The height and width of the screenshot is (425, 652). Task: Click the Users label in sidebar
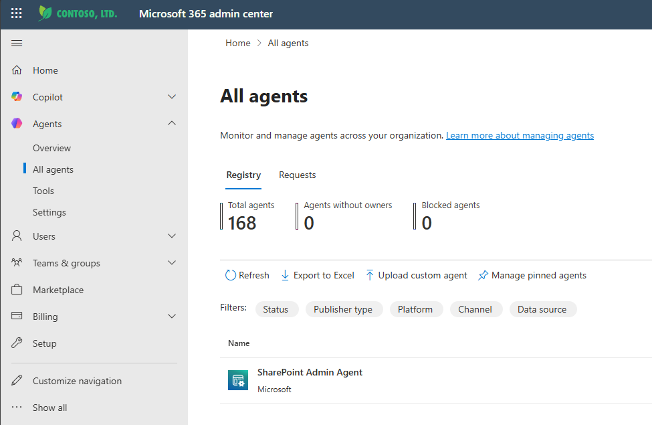point(44,236)
